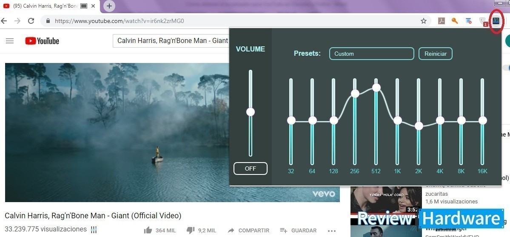Click the 32 Hz band slider handle
Screen dimensions: 510x237
[x=291, y=120]
